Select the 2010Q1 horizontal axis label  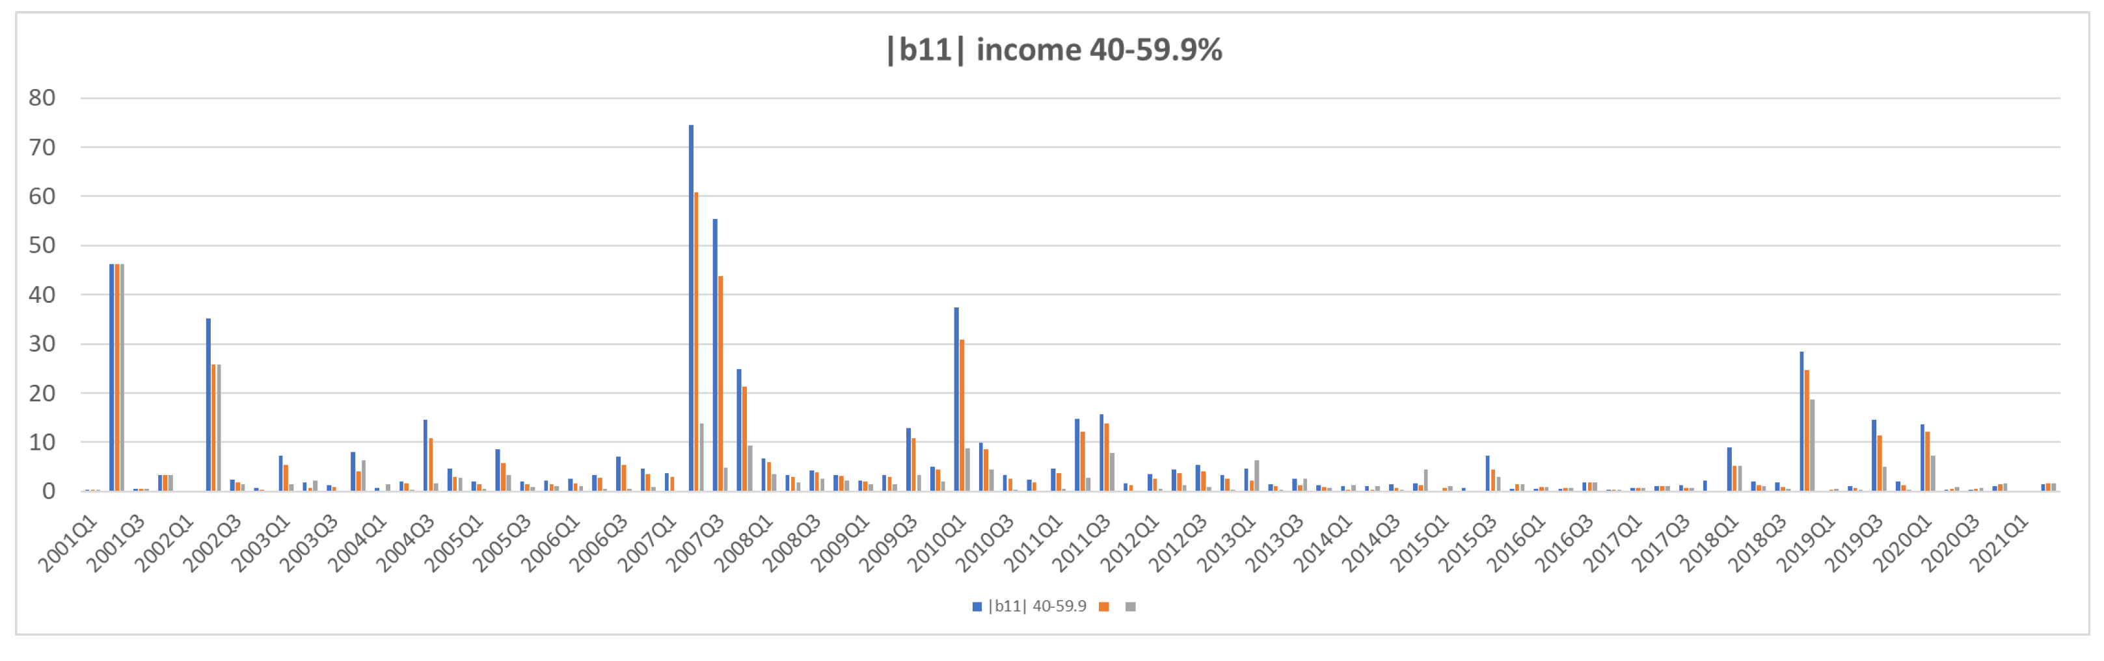[x=937, y=543]
